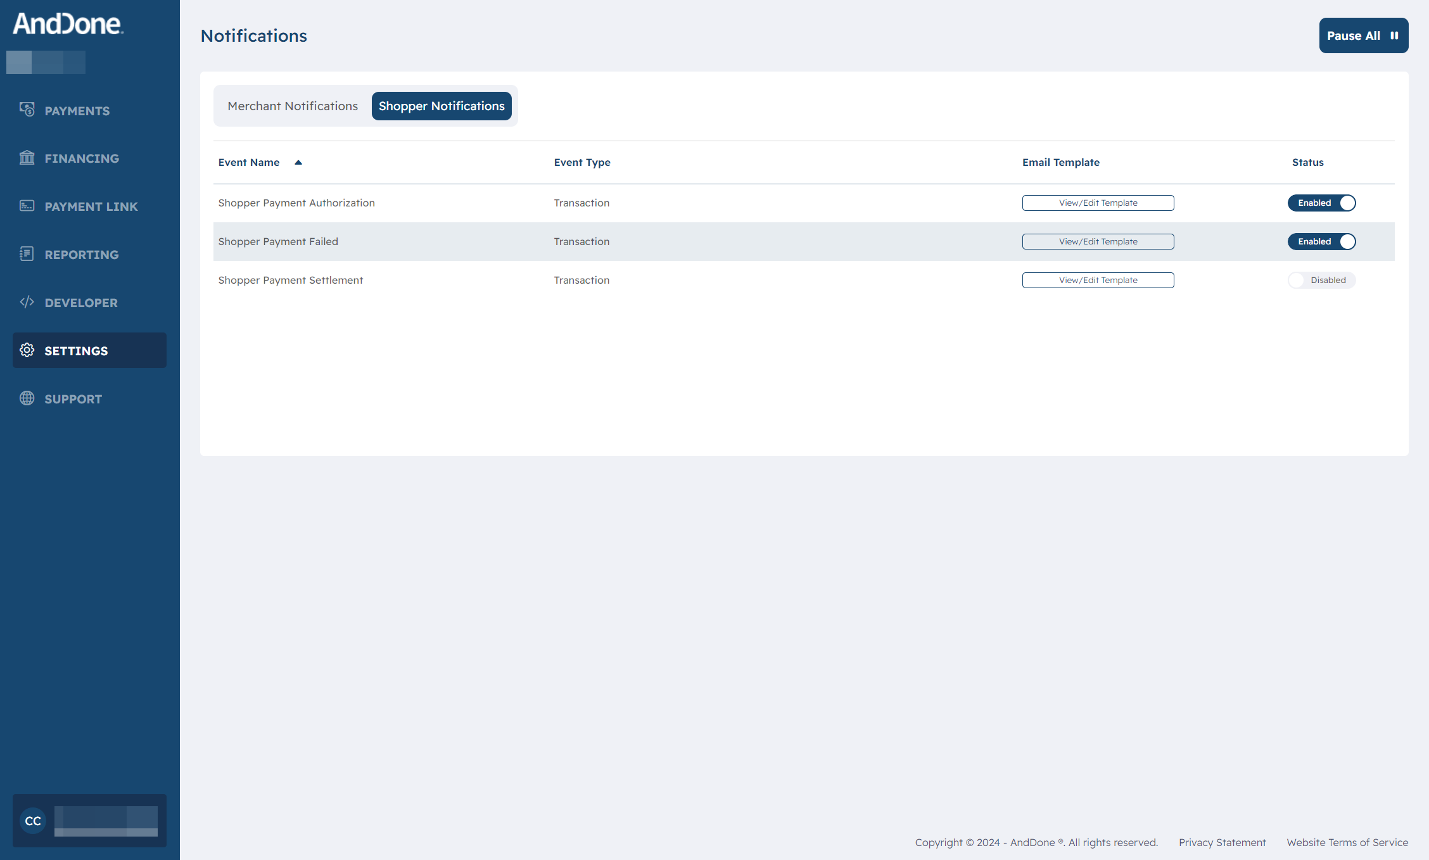Click Privacy Statement footer link
This screenshot has width=1429, height=860.
point(1222,842)
